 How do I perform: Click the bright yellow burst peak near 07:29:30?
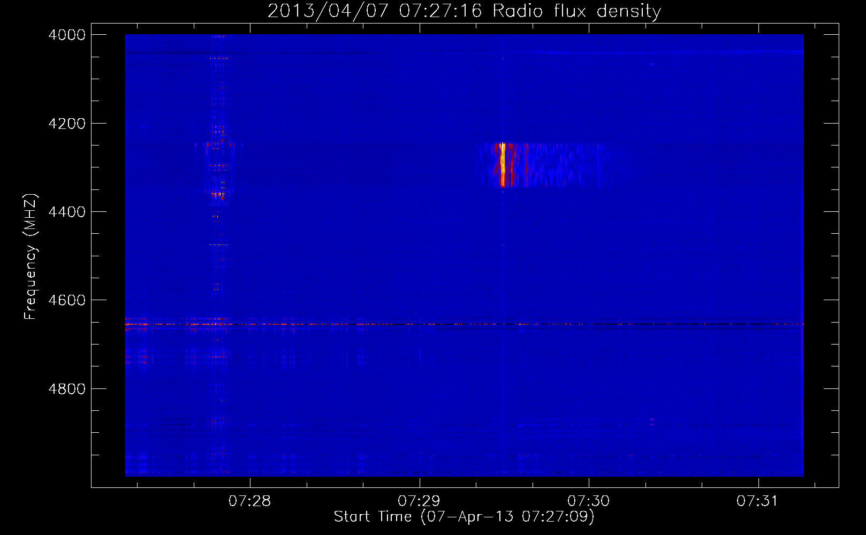pos(503,165)
